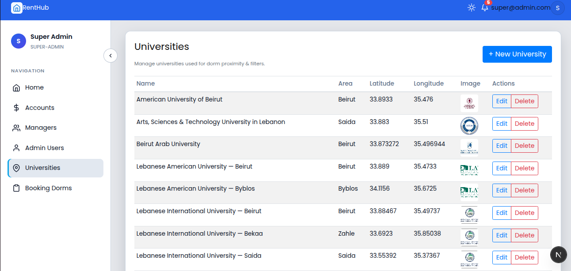Edit Beirut Arab University
The width and height of the screenshot is (571, 271).
coord(502,146)
